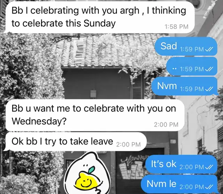This screenshot has width=223, height=194.
Task: Tap the 2:00 PM timestamp beside 'Nvm le'
Action: click(x=192, y=187)
